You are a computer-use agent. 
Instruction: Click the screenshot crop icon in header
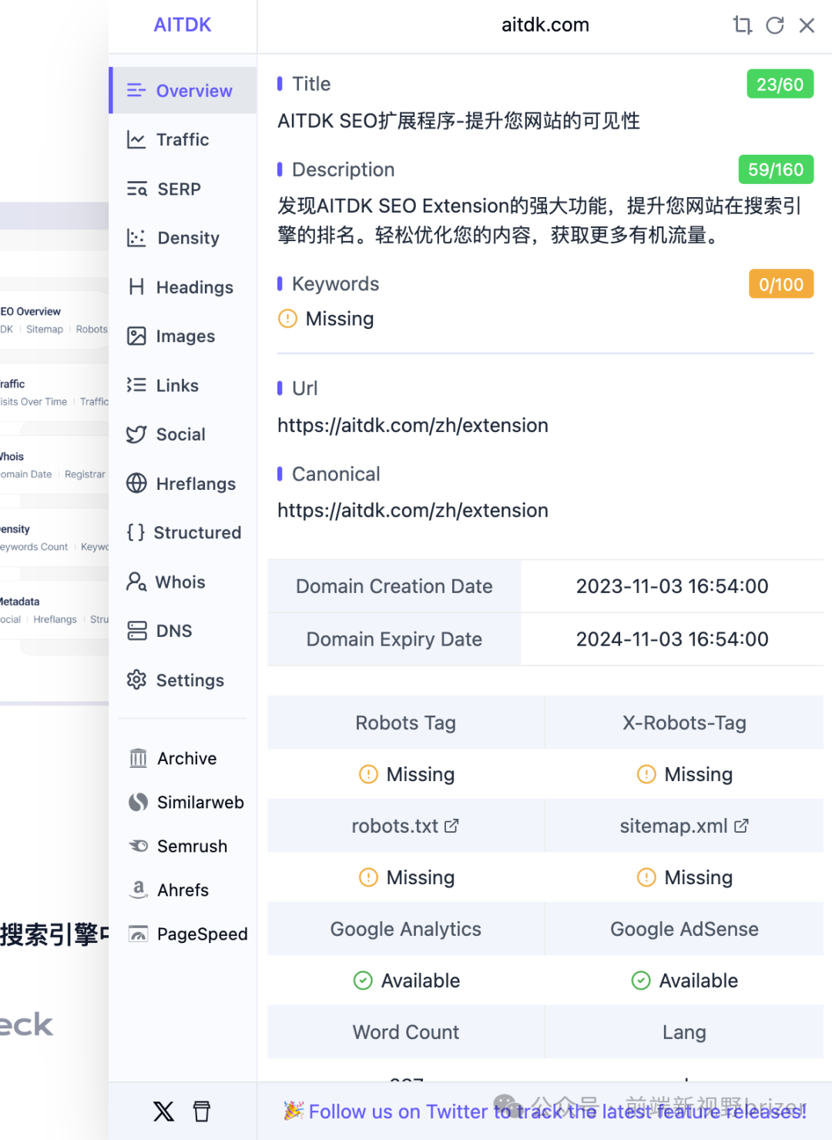742,25
